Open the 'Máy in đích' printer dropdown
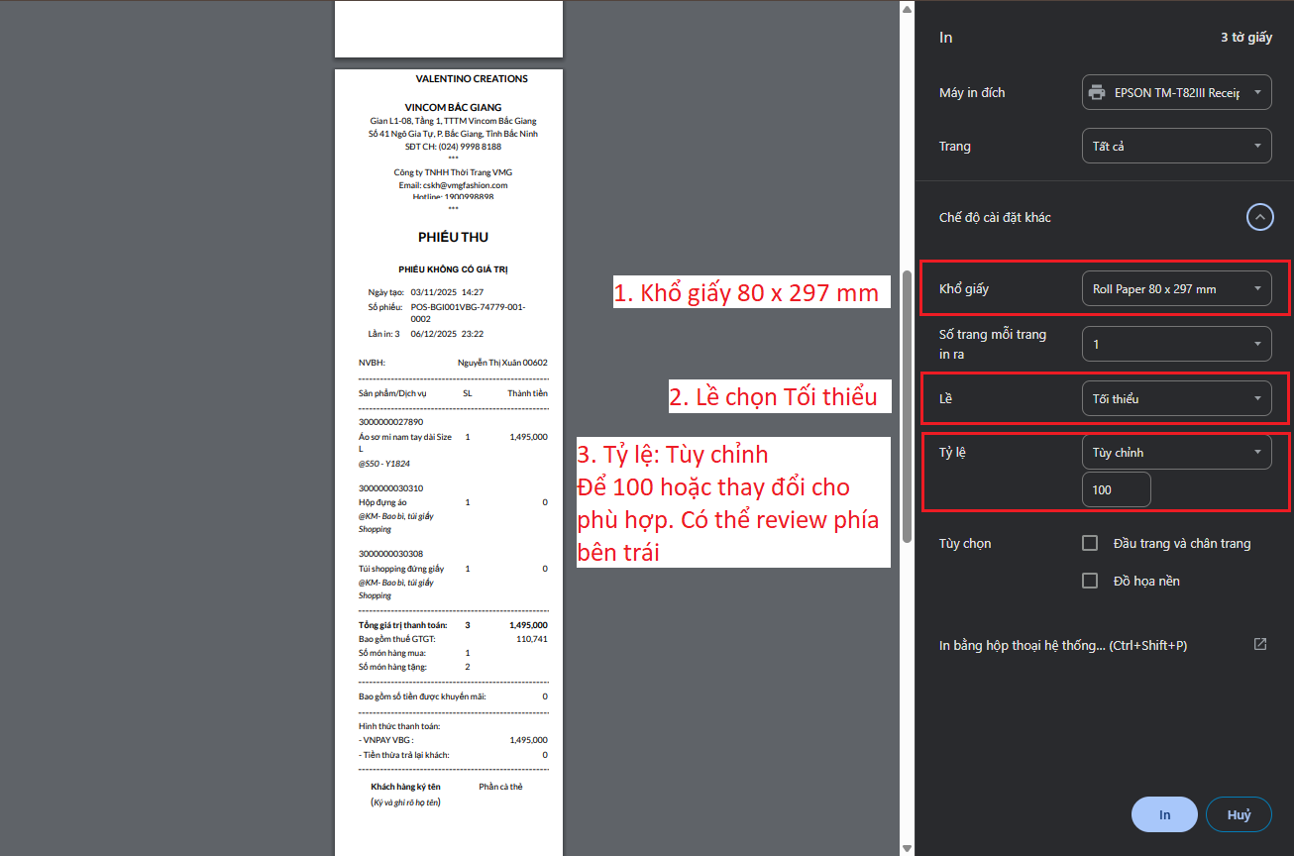Viewport: 1294px width, 856px height. tap(1176, 93)
